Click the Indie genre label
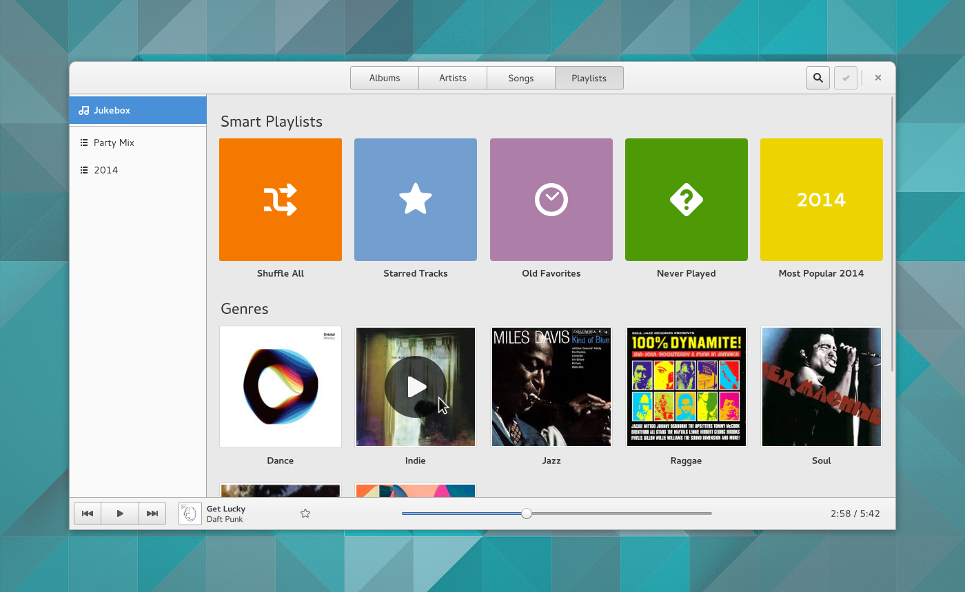Screen dimensions: 965x592 pos(416,461)
